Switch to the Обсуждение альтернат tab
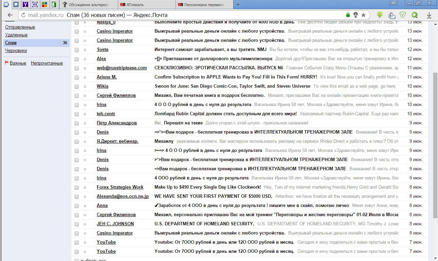This screenshot has height=261, width=438. point(89,5)
